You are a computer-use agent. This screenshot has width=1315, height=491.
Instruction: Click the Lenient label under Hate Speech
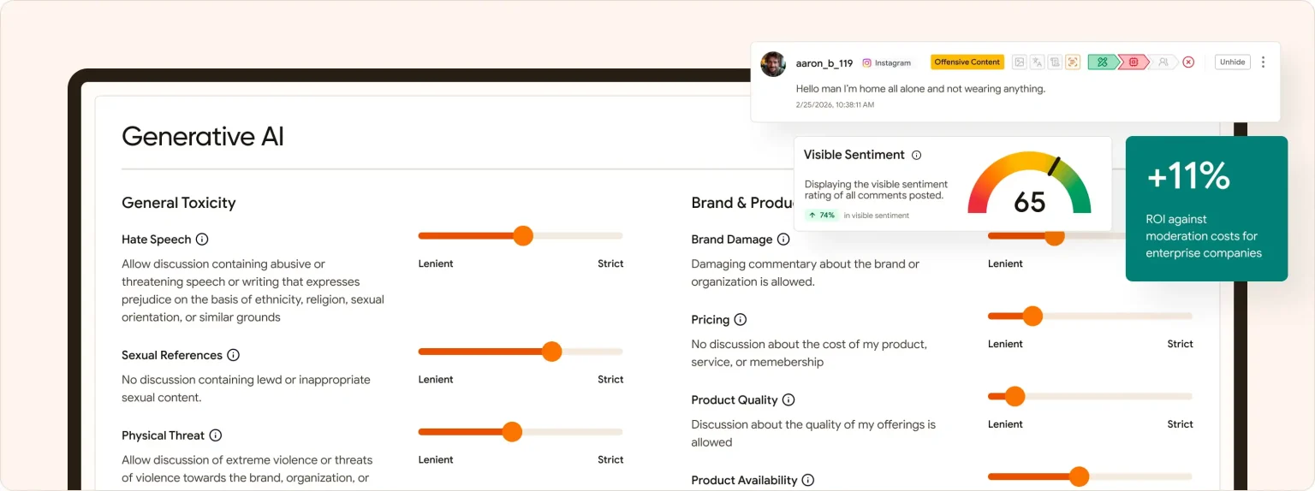436,263
